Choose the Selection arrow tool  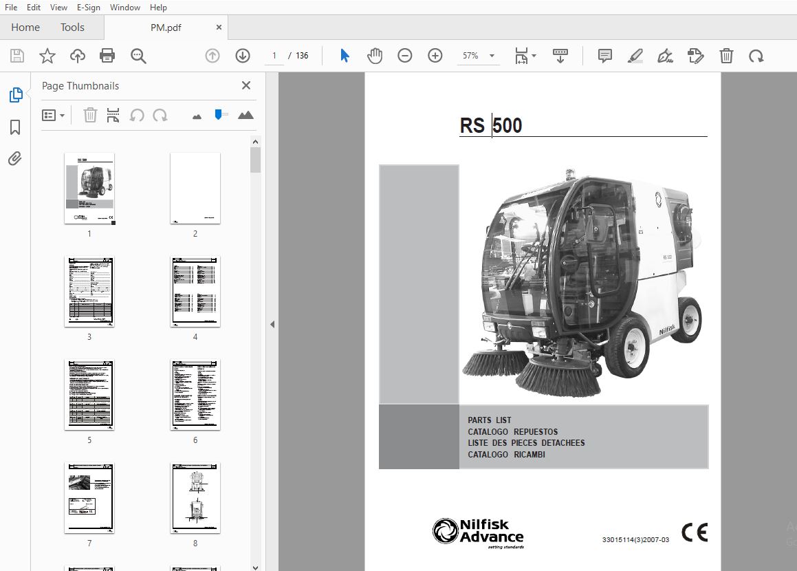(x=345, y=56)
